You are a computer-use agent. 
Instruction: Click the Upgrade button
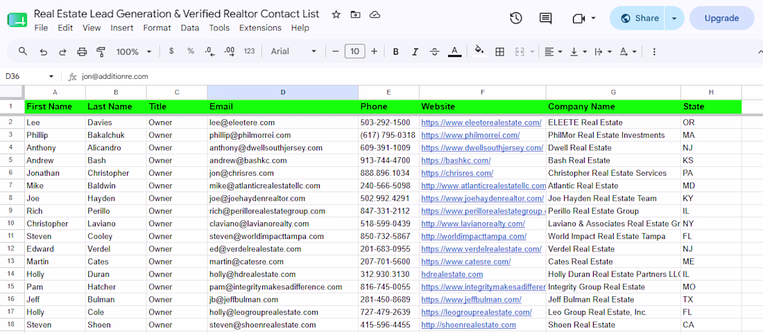click(721, 19)
